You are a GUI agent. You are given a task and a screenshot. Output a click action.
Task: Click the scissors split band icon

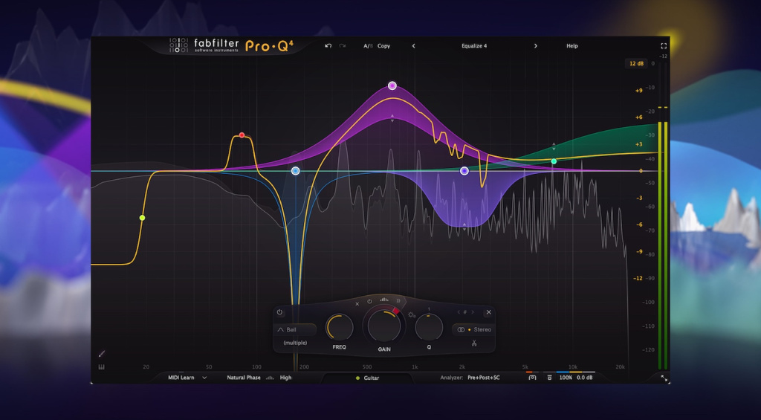473,343
